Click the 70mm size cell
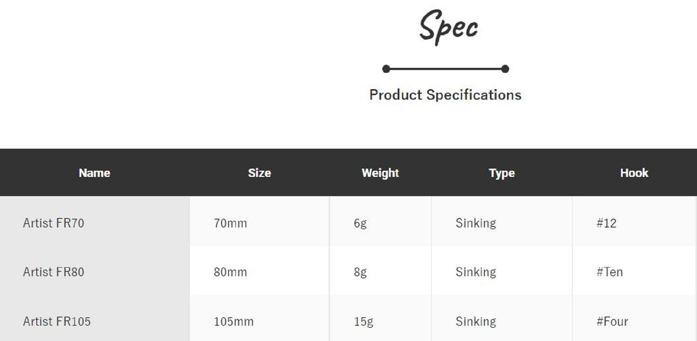This screenshot has height=341, width=697. (230, 223)
